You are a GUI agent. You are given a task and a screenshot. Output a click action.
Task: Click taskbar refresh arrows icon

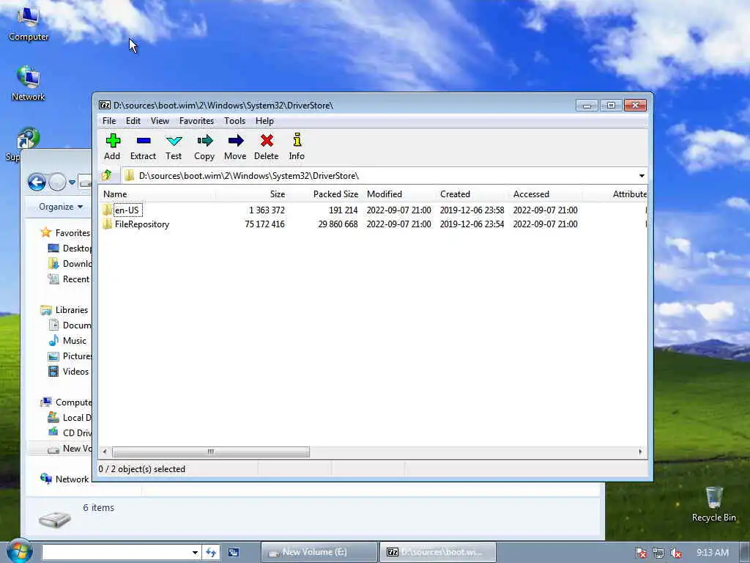coord(211,553)
